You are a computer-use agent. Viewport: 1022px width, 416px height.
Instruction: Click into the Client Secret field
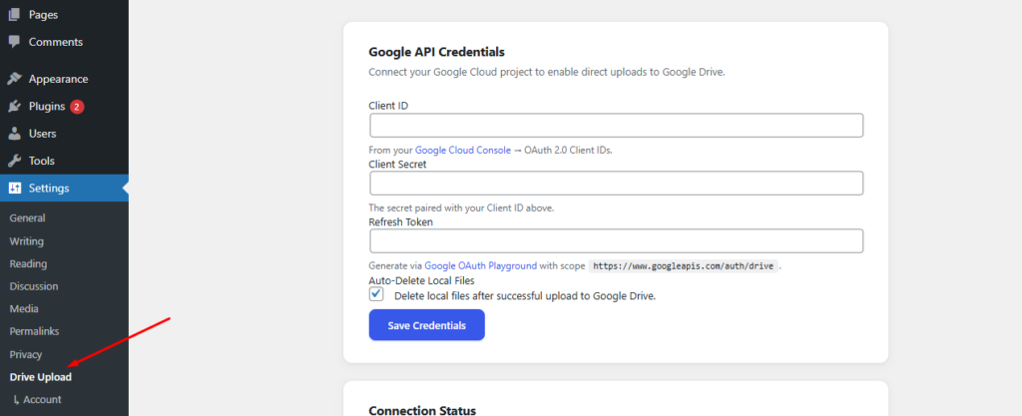[616, 184]
